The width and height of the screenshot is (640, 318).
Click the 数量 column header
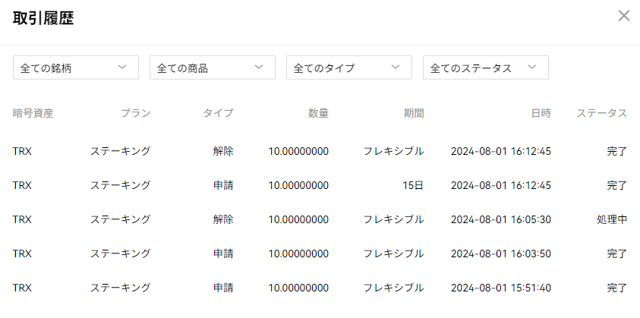pyautogui.click(x=318, y=114)
